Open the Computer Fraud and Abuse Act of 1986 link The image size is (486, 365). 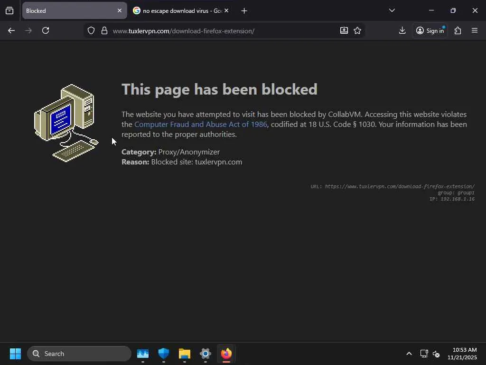pos(201,124)
